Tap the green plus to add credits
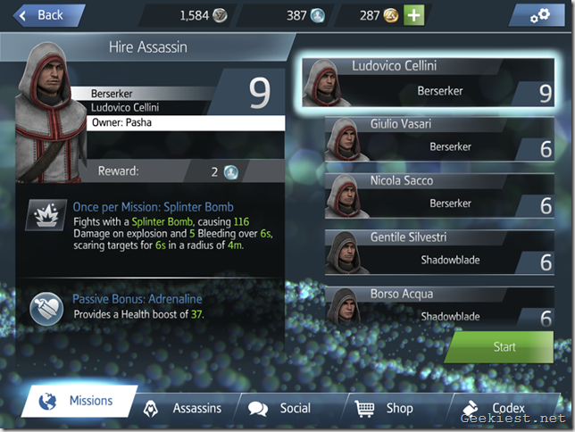Image resolution: width=575 pixels, height=432 pixels. [x=413, y=15]
